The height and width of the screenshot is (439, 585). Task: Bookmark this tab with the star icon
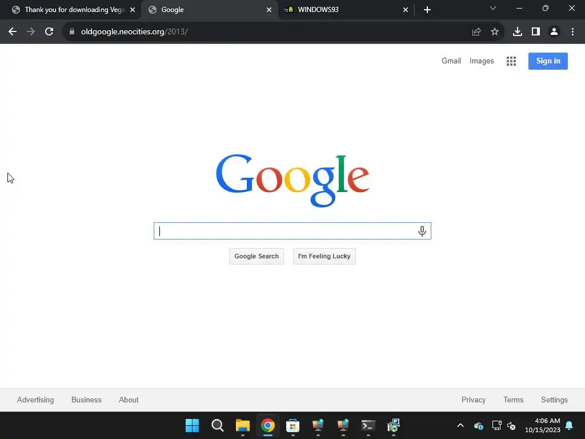495,32
